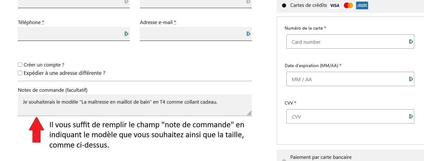Click autofill icon in Card number field
Viewport: 424px width, 161px height.
(411, 41)
